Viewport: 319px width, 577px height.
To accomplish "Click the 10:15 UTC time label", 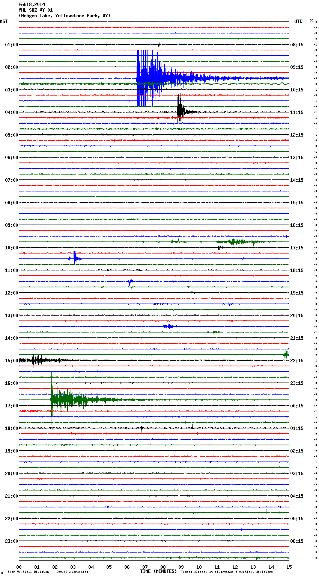I will [x=297, y=90].
